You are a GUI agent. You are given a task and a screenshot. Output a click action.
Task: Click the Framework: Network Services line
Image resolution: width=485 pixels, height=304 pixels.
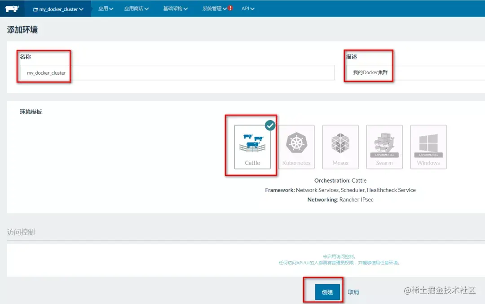coord(340,190)
